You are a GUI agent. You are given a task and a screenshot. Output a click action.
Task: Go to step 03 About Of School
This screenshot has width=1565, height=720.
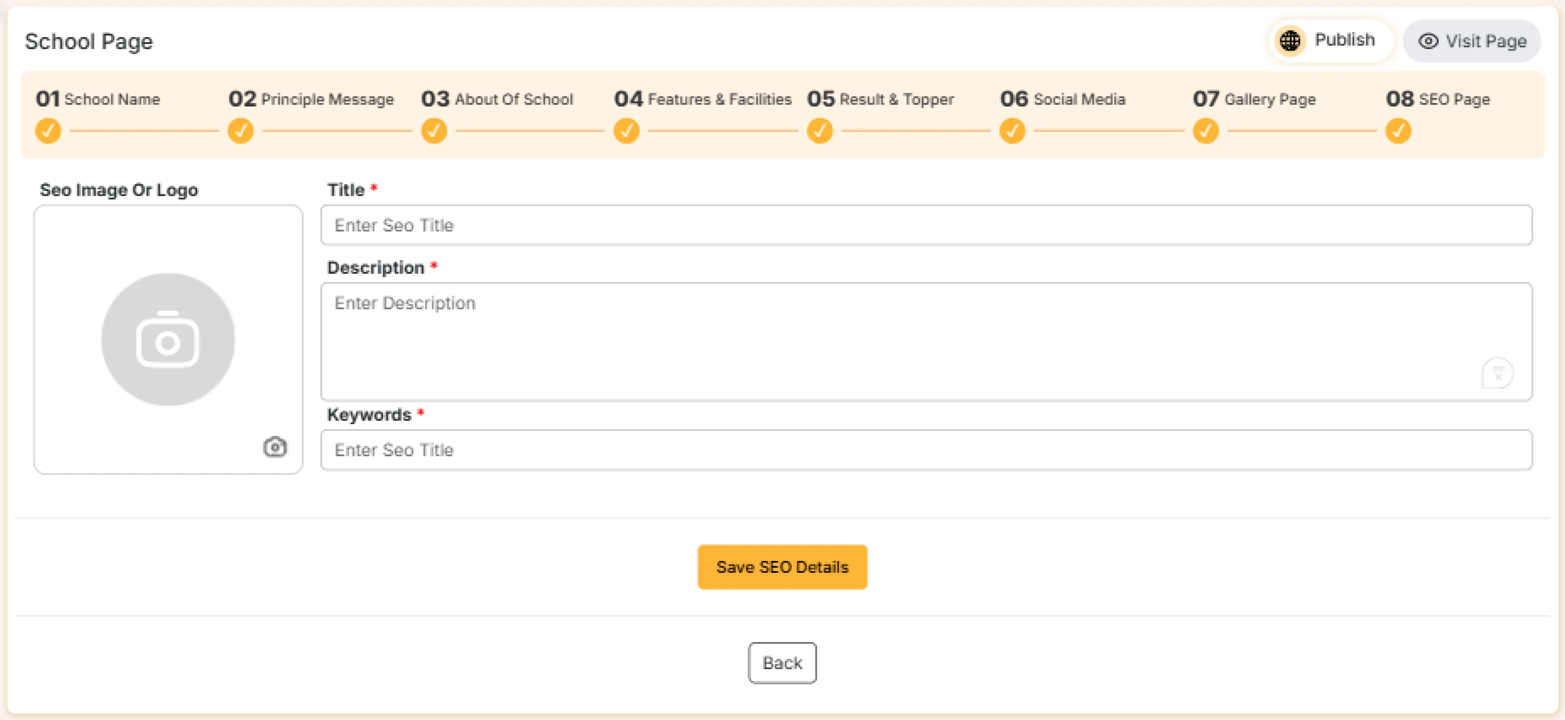497,99
